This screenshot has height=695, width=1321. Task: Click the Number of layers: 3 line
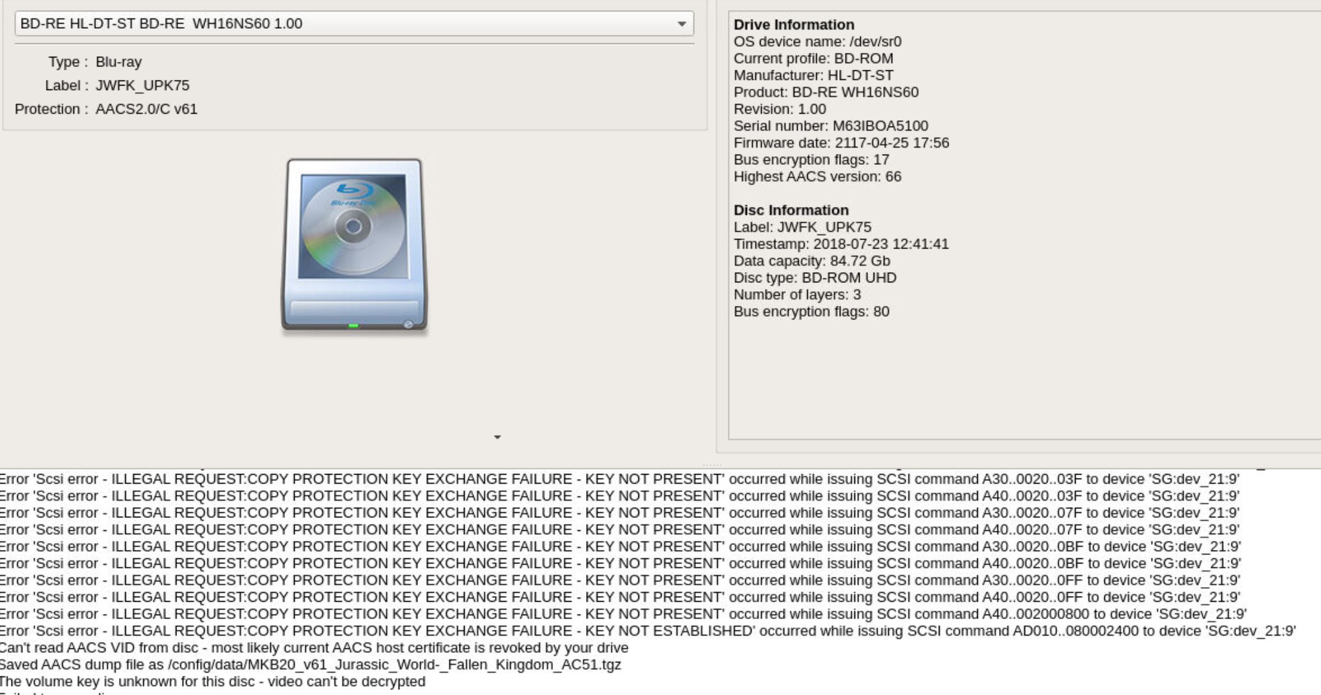[x=797, y=294]
